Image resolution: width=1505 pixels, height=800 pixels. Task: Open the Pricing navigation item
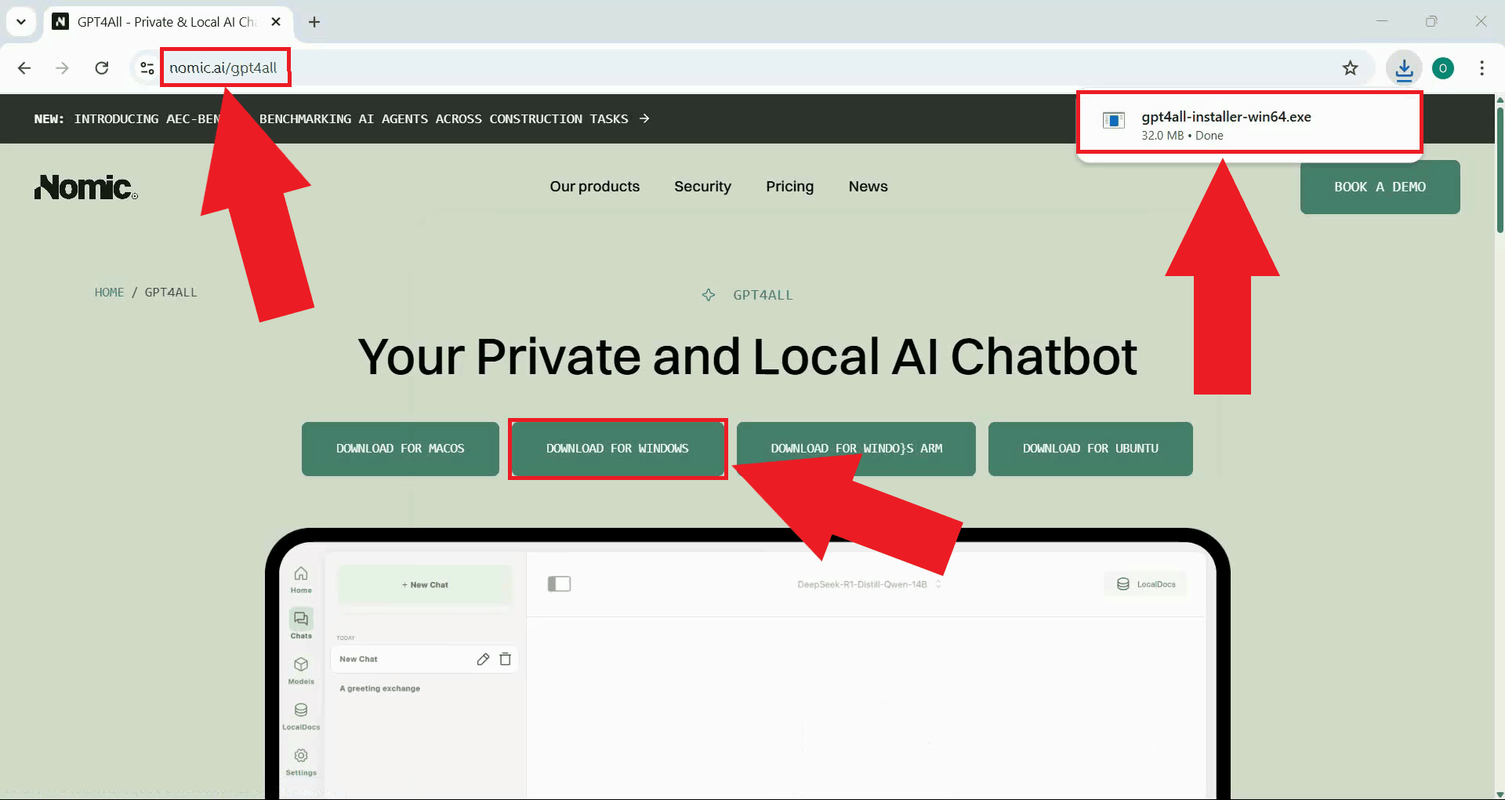pos(789,187)
